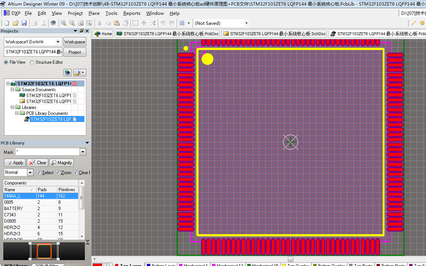
Task: Save the current document
Action: [24, 23]
